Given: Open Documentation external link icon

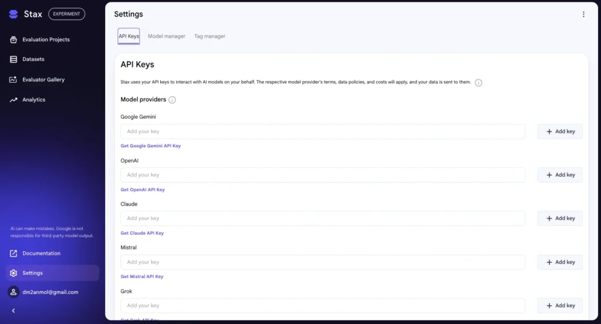Looking at the screenshot, I should pyautogui.click(x=13, y=254).
